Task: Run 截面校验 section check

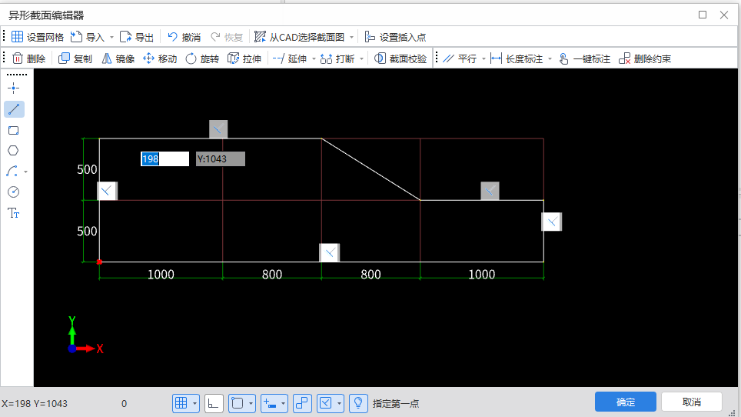Action: [x=400, y=58]
